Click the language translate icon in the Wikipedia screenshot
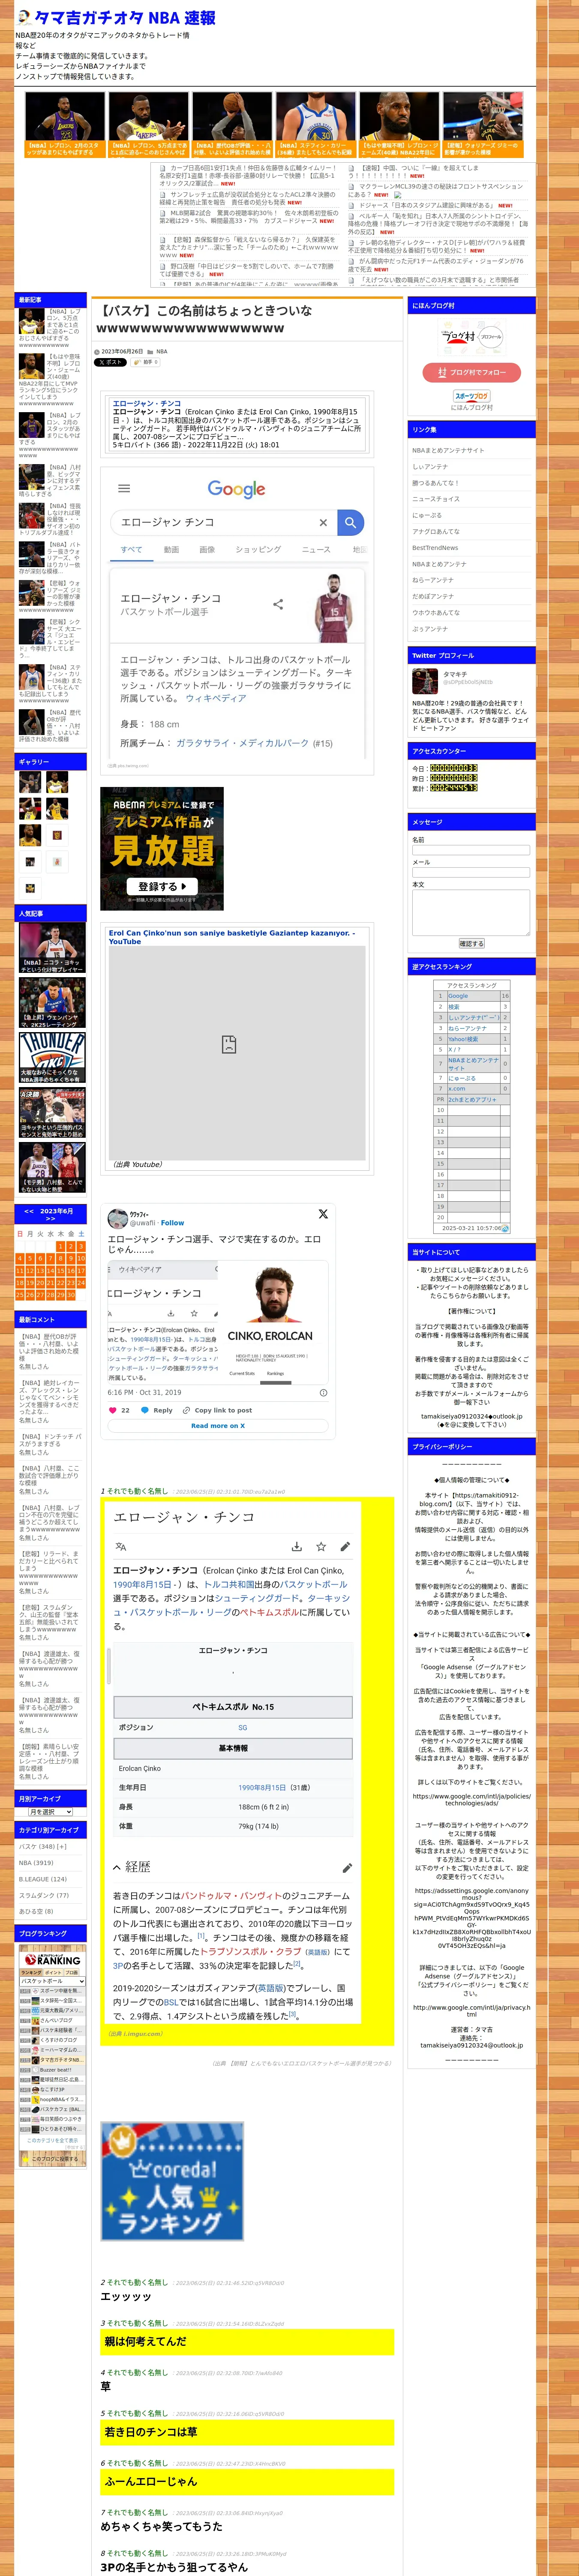The width and height of the screenshot is (579, 2576). (x=121, y=1546)
